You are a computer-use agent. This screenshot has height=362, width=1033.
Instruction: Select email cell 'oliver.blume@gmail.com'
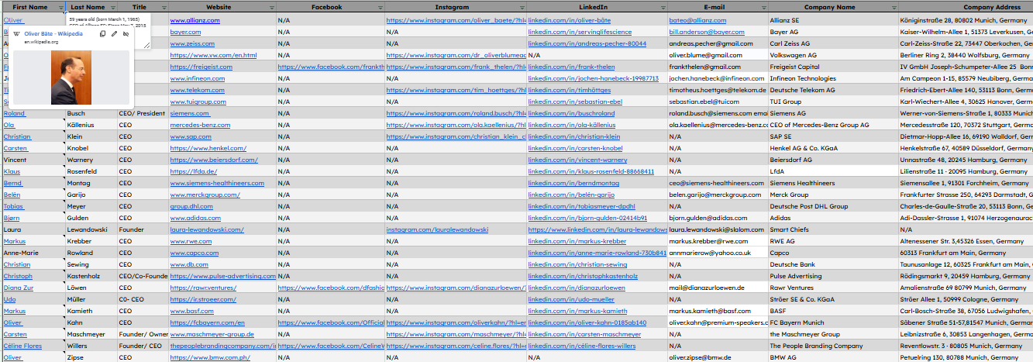click(718, 55)
